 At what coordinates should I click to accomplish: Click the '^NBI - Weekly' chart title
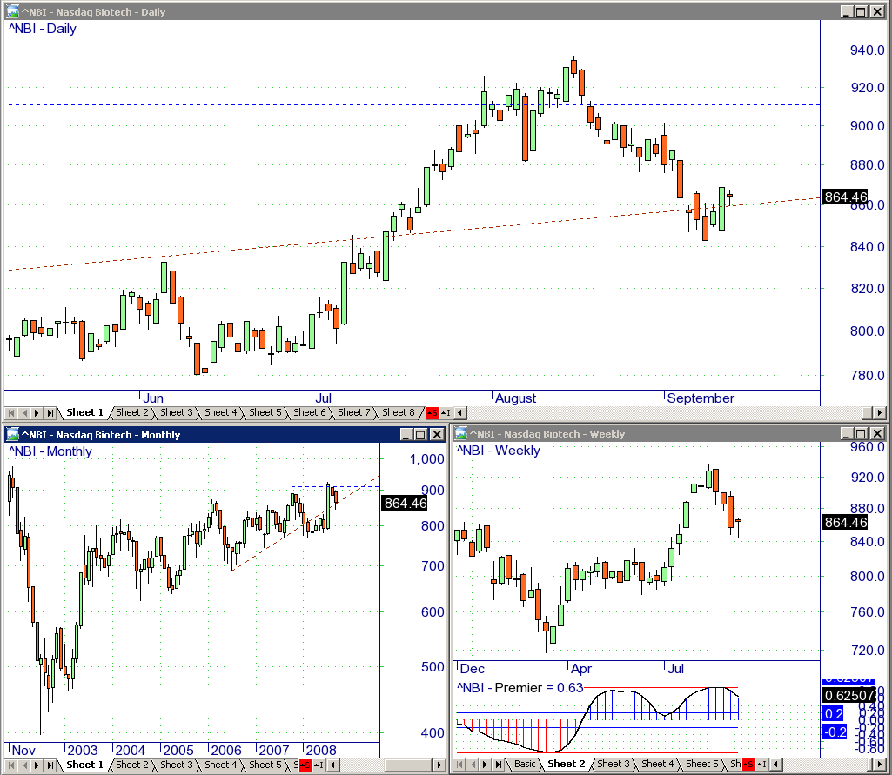(499, 451)
